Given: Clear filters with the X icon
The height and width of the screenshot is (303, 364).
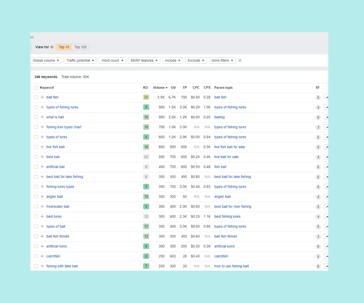Looking at the screenshot, I should point(240,61).
